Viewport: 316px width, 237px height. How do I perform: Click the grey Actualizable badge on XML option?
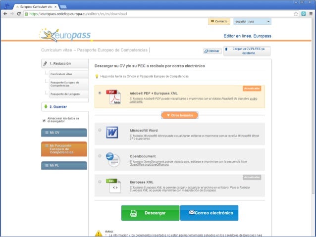252,177
